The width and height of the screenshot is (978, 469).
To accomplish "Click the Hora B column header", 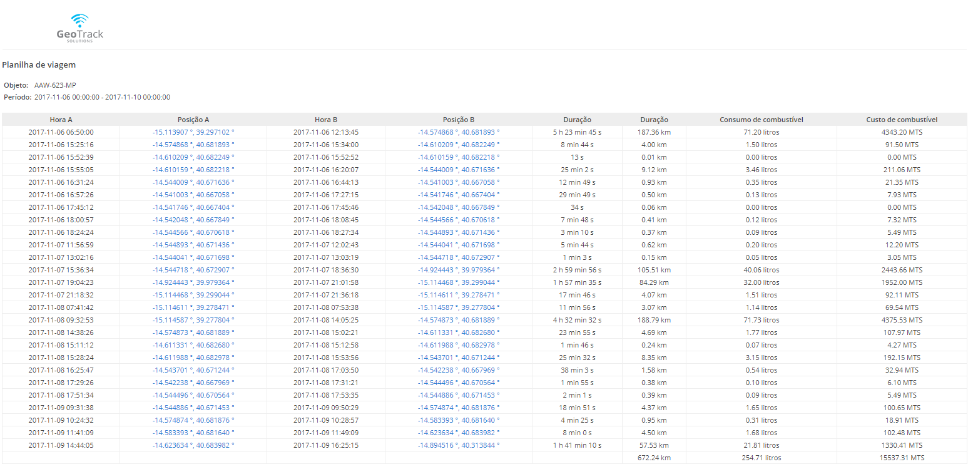I will pyautogui.click(x=325, y=120).
